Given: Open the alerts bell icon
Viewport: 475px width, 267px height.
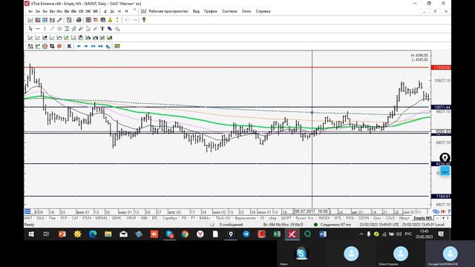Looking at the screenshot, I should coord(110,20).
